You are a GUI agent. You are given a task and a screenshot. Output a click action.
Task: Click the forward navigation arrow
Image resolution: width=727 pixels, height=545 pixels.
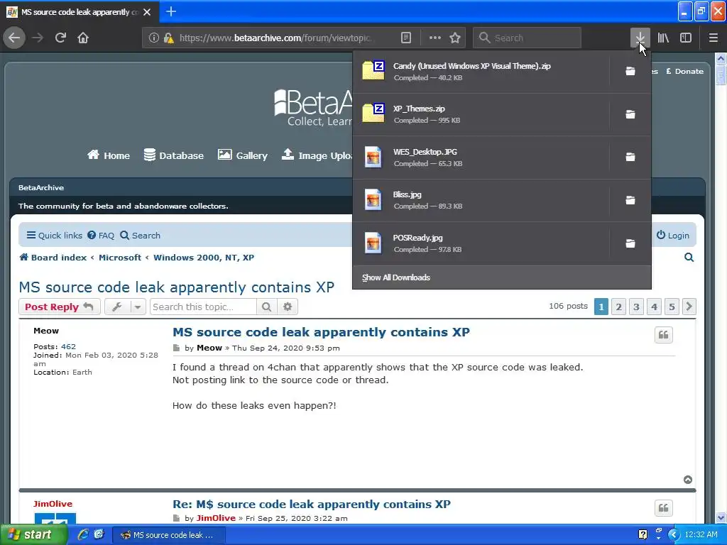(38, 38)
